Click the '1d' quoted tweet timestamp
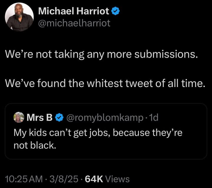212x188 pixels. [x=154, y=118]
